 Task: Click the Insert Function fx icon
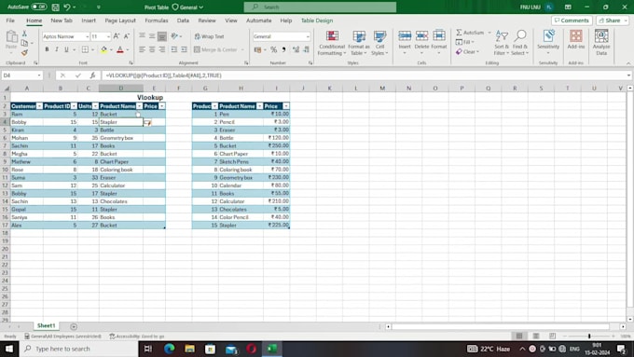[92, 76]
